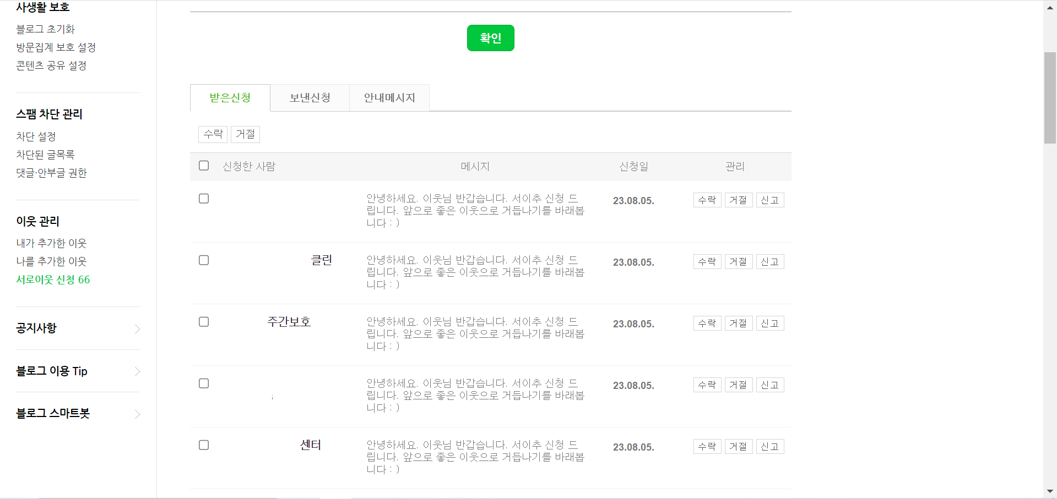Expand the 블로그 이용 Tip chevron
This screenshot has height=499, width=1057.
137,371
